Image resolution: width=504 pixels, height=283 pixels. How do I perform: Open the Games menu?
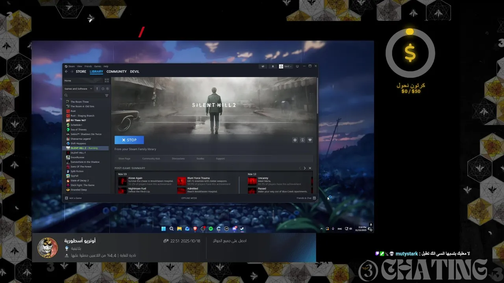coord(98,66)
